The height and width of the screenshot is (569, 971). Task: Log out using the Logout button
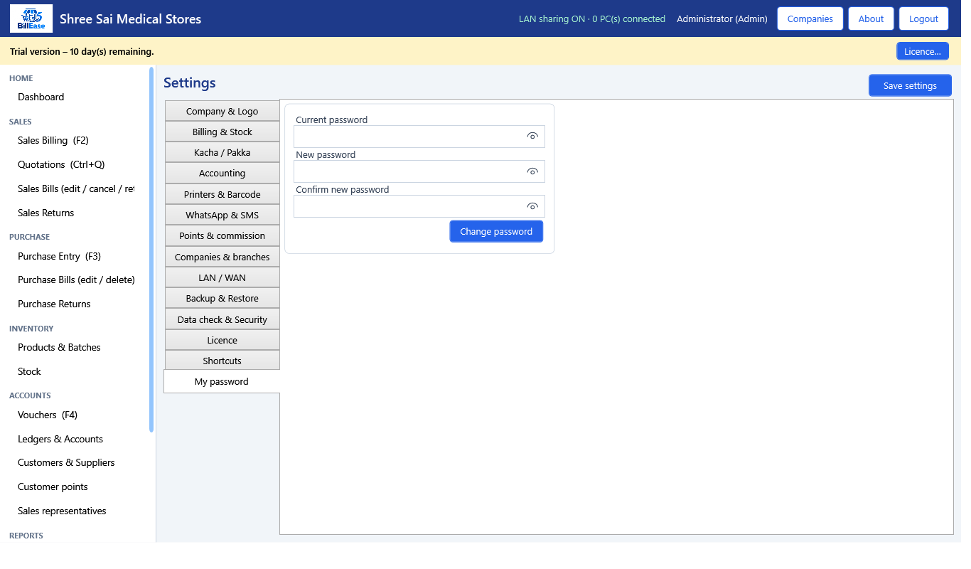coord(924,18)
